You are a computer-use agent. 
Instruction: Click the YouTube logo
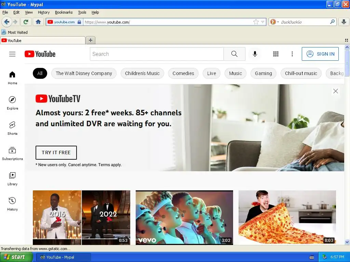tap(40, 54)
